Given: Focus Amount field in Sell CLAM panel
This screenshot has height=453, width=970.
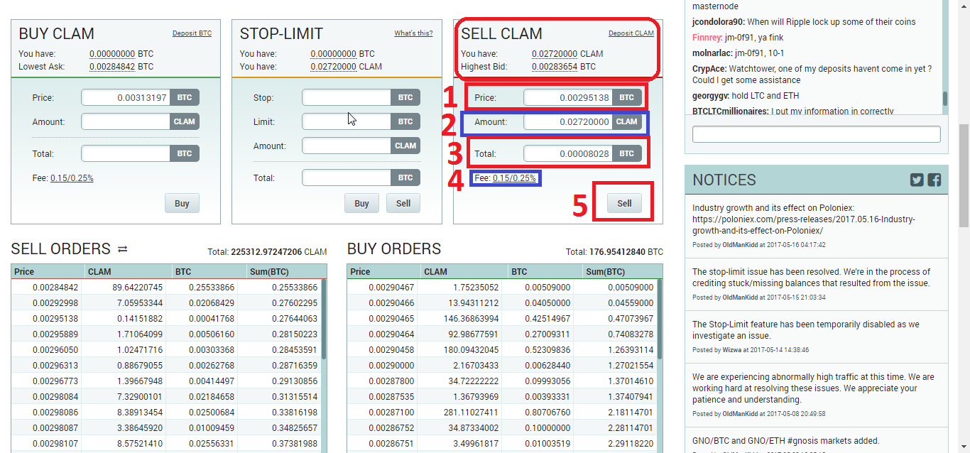Looking at the screenshot, I should [x=568, y=121].
